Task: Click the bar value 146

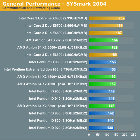Action: point(111,99)
